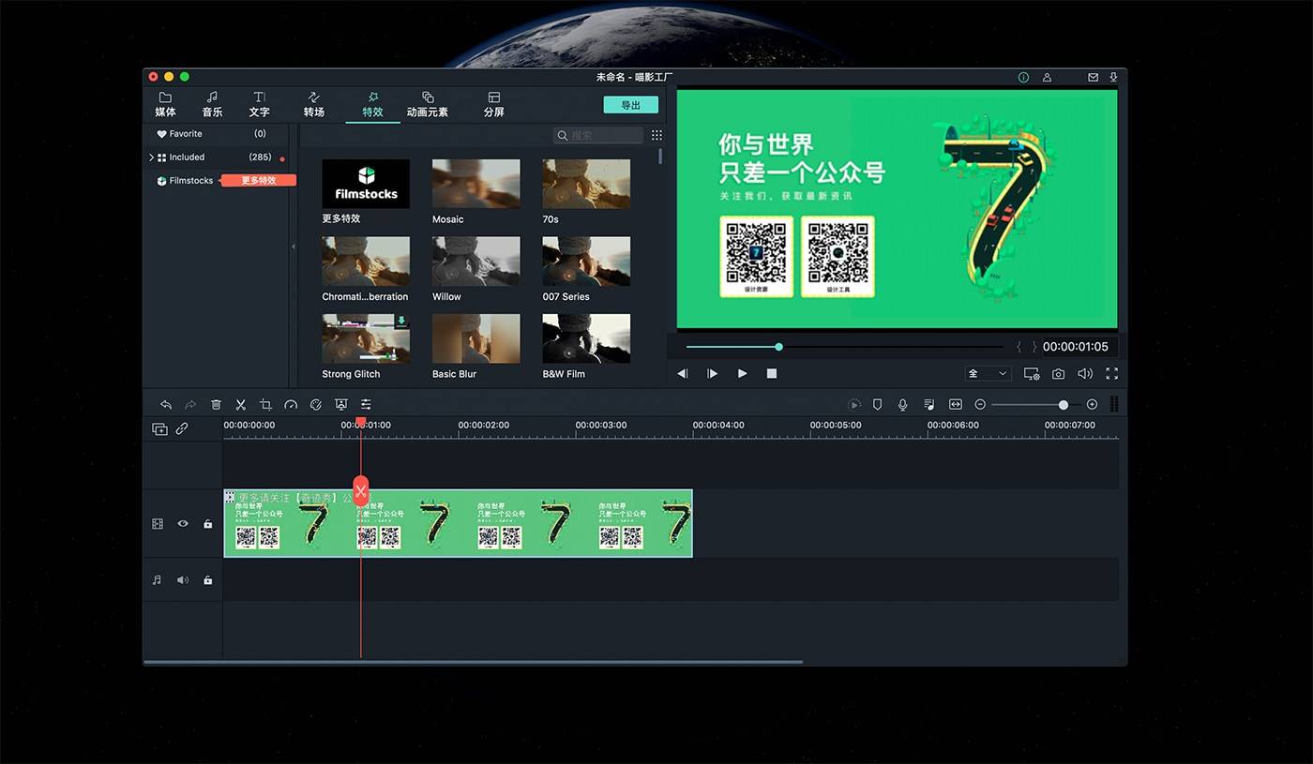
Task: Play the preview video
Action: click(743, 373)
